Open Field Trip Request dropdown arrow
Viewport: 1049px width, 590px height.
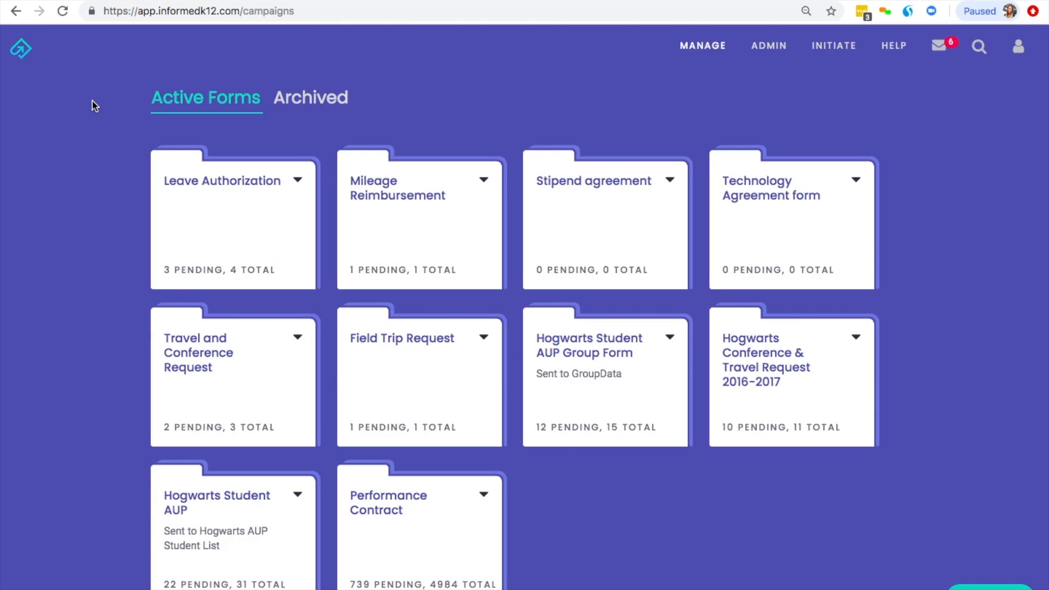click(484, 337)
